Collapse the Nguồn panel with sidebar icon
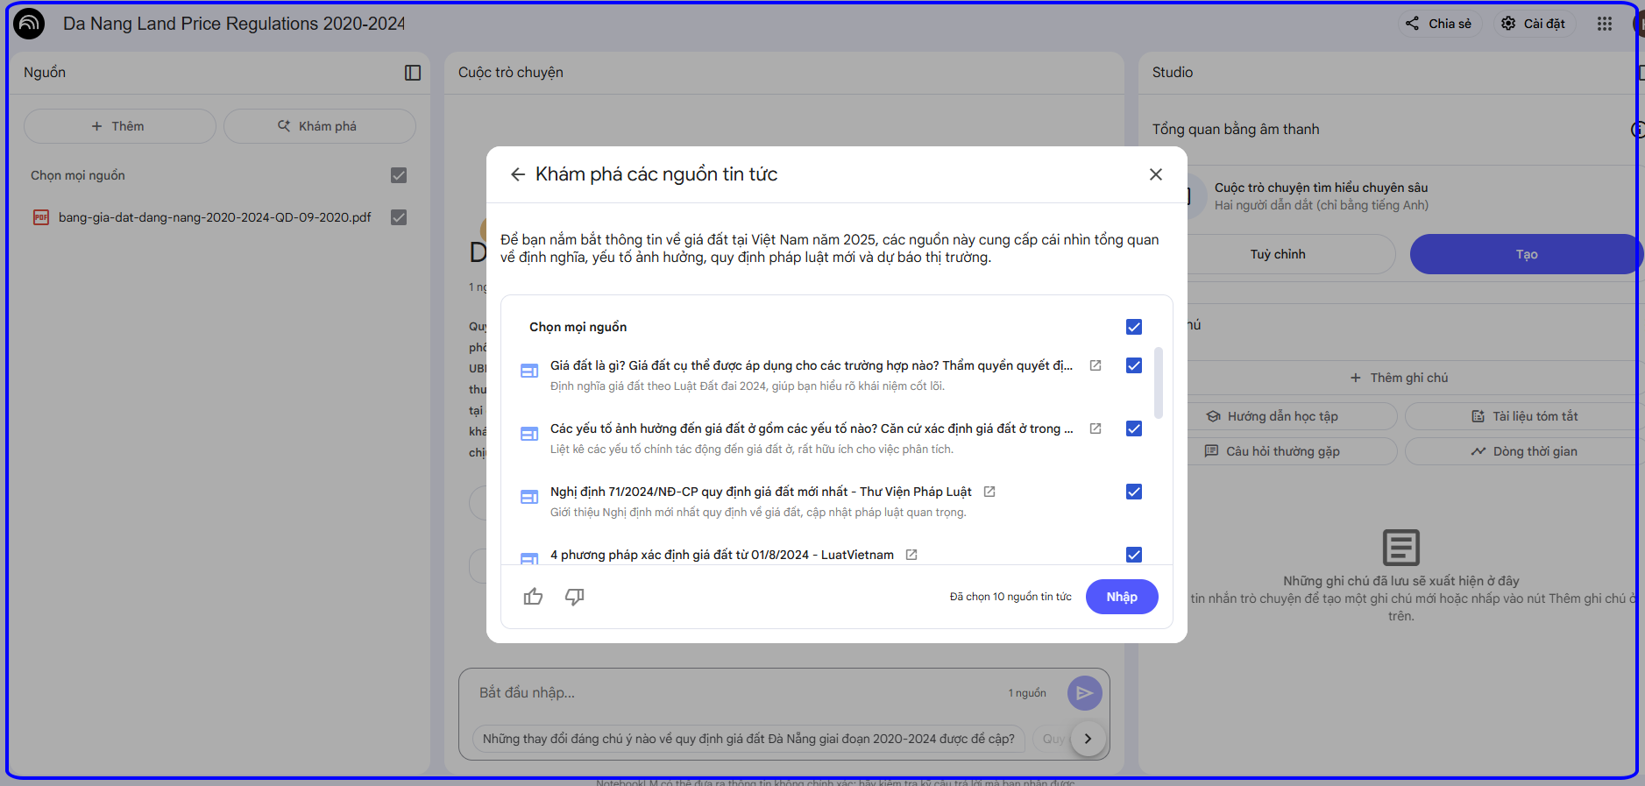The height and width of the screenshot is (786, 1645). (413, 73)
